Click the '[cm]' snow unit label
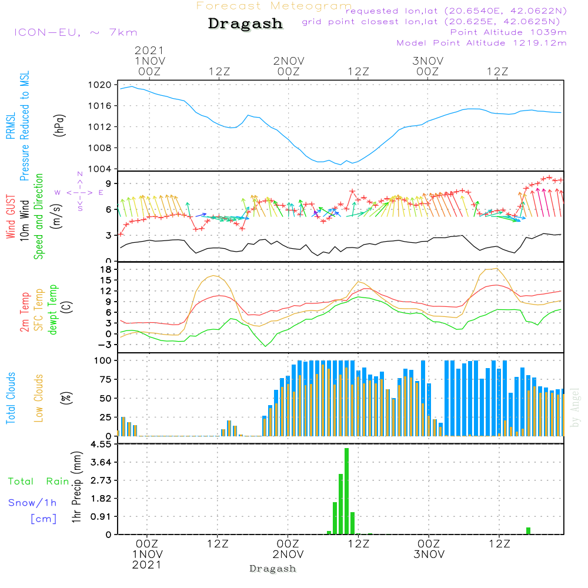 (44, 519)
